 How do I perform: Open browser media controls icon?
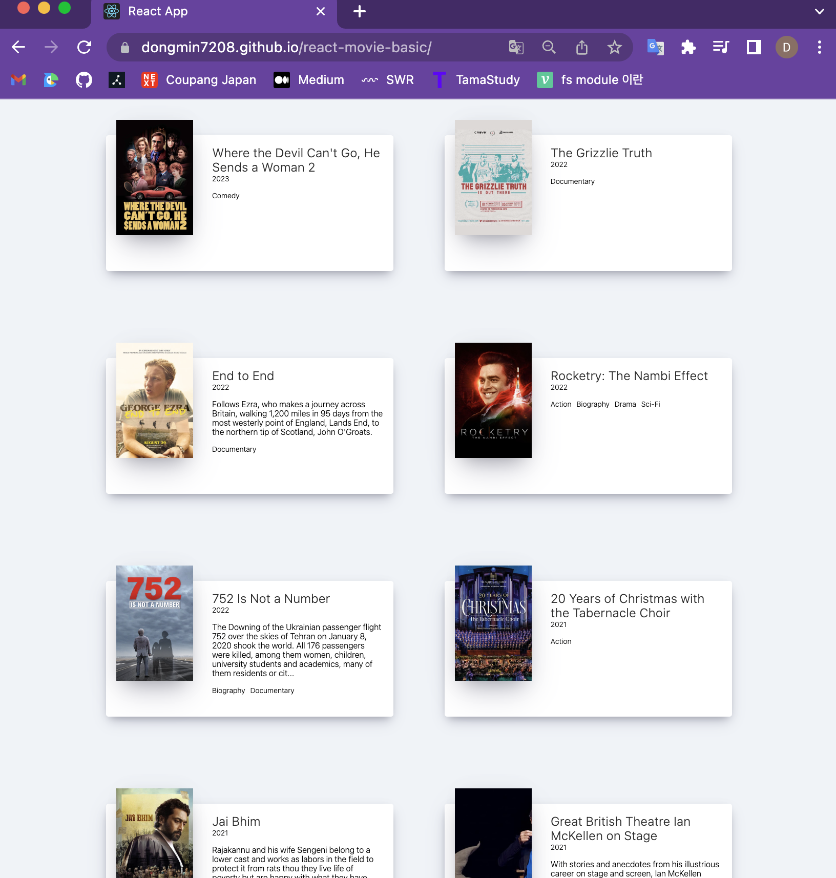pos(721,47)
